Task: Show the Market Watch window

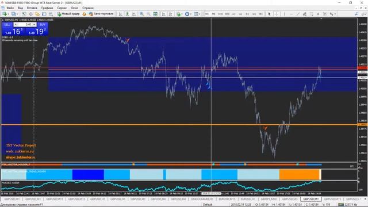Action: click(24, 14)
